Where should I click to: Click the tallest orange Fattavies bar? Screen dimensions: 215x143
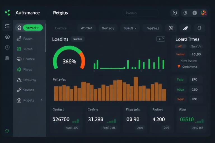(136, 89)
